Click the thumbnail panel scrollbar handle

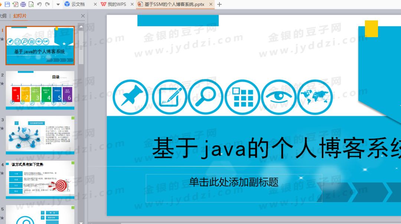81,47
